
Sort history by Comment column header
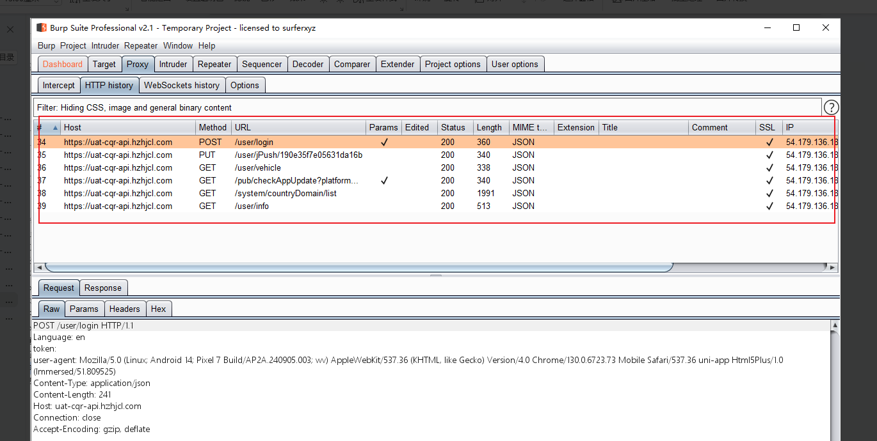[x=722, y=127]
